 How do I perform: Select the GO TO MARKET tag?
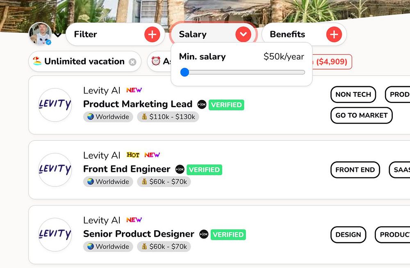click(361, 115)
